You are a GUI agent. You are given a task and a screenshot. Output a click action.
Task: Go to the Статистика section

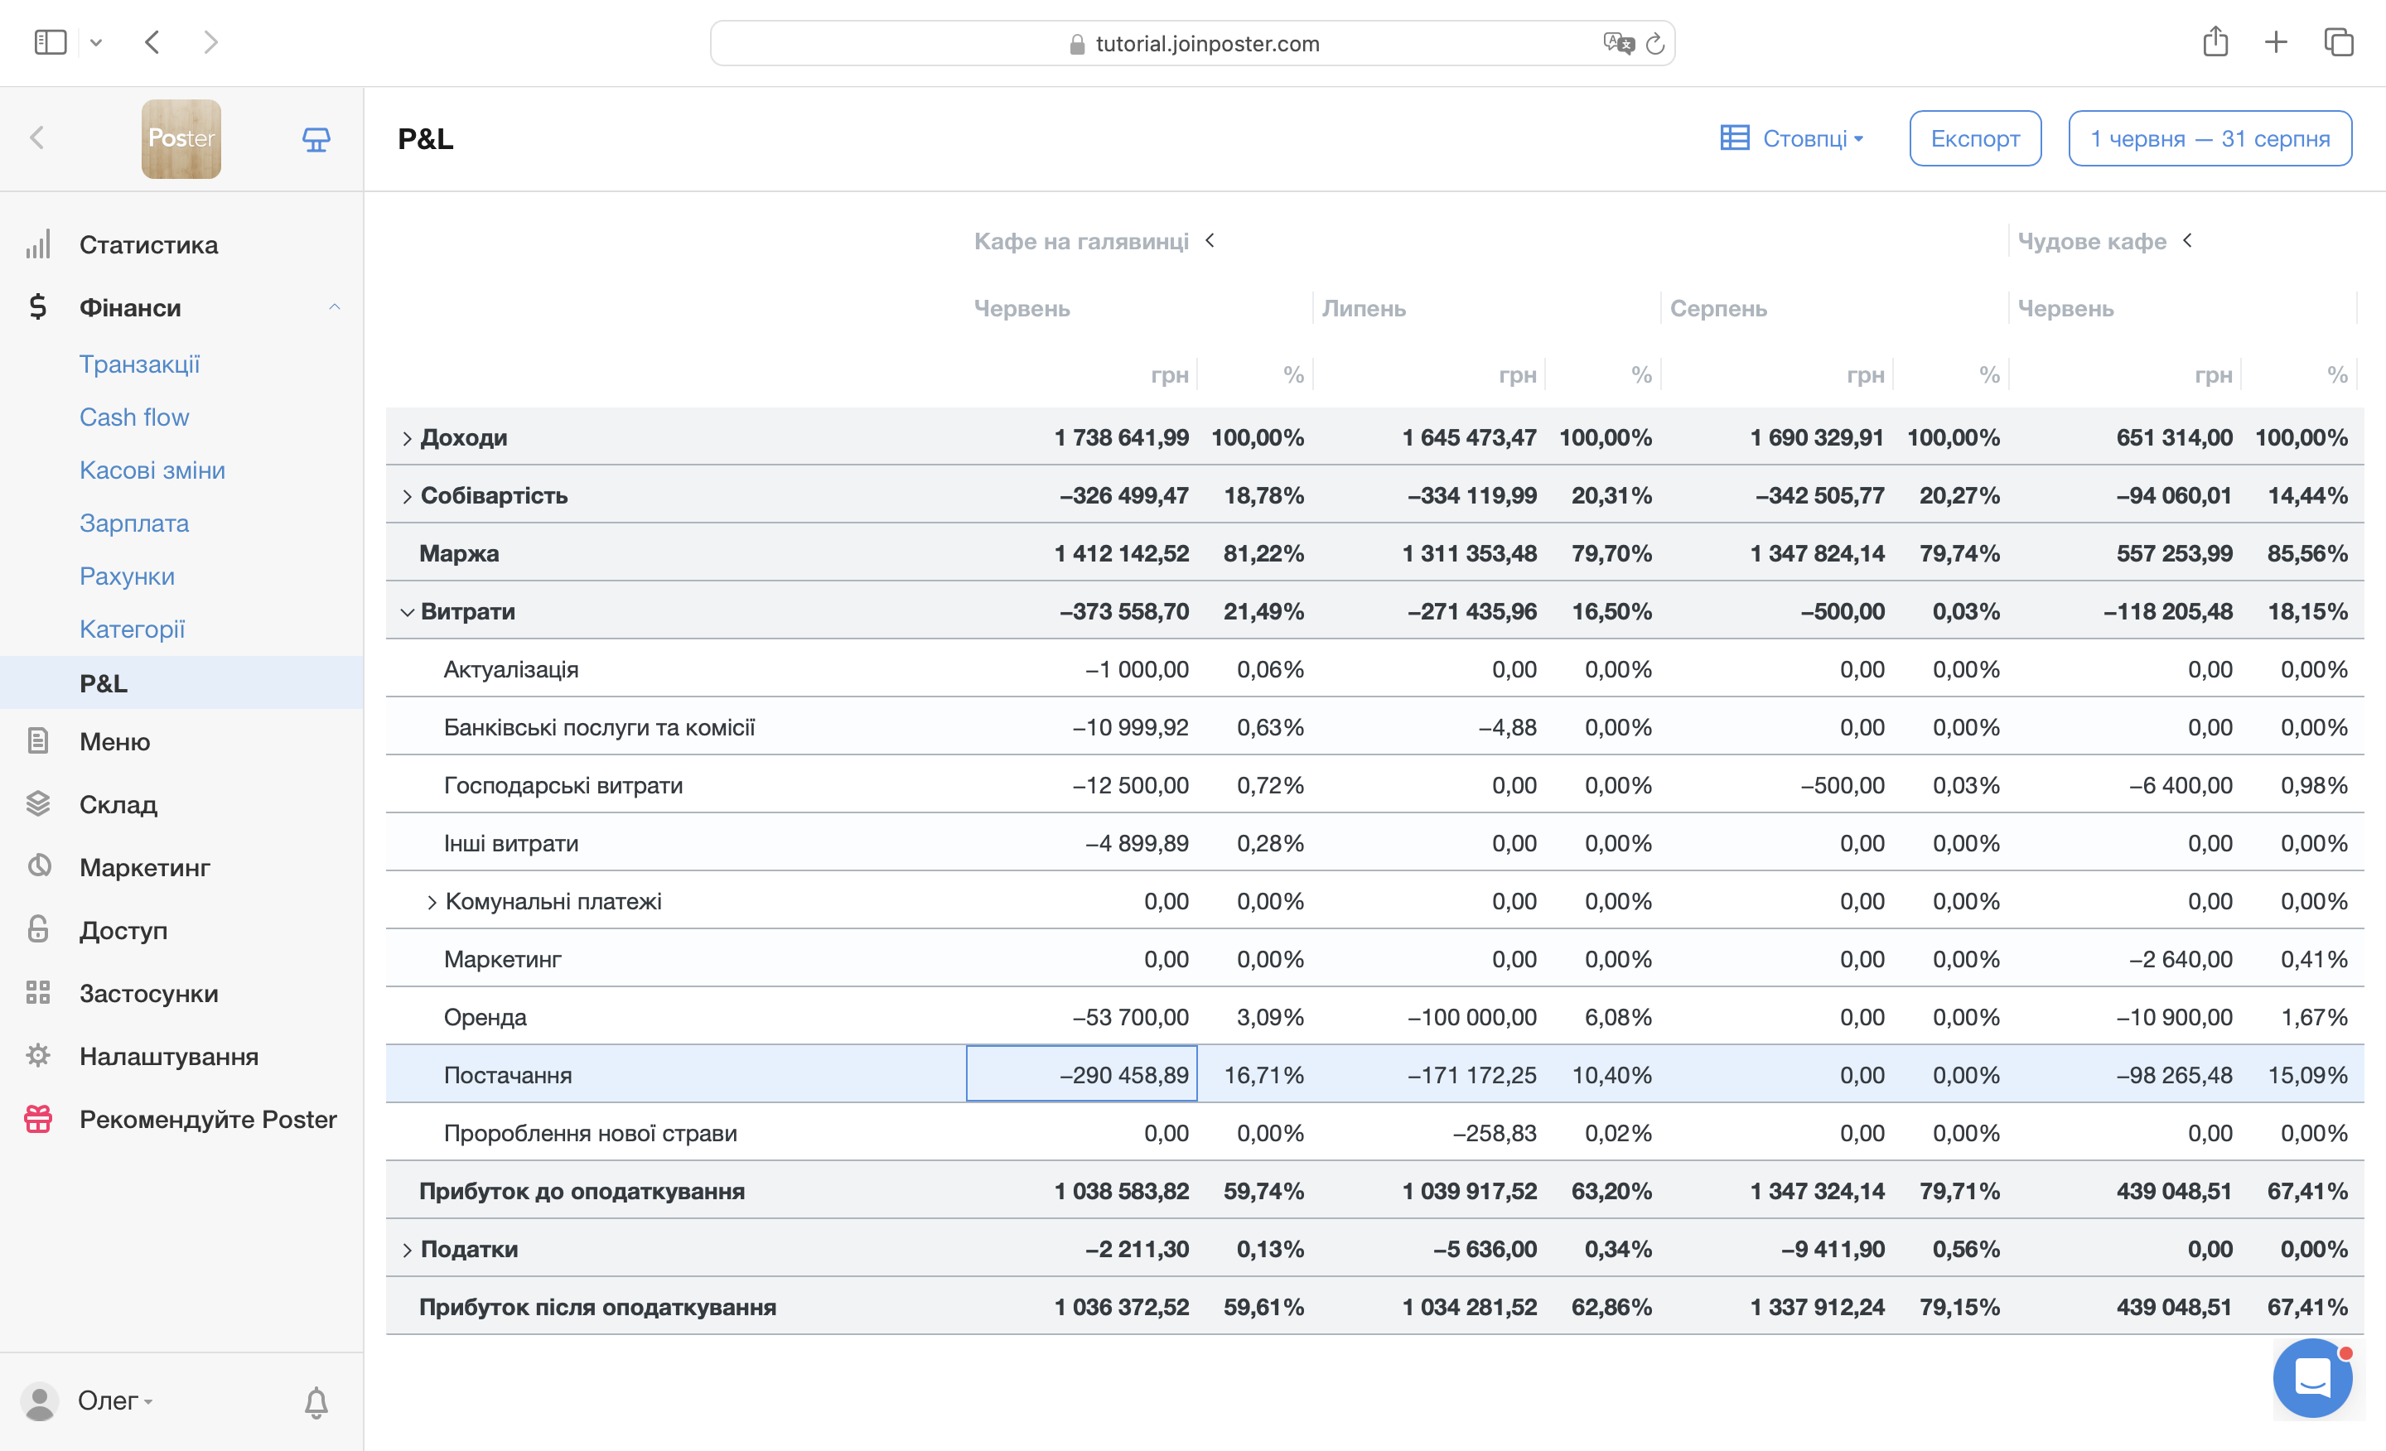click(x=148, y=245)
